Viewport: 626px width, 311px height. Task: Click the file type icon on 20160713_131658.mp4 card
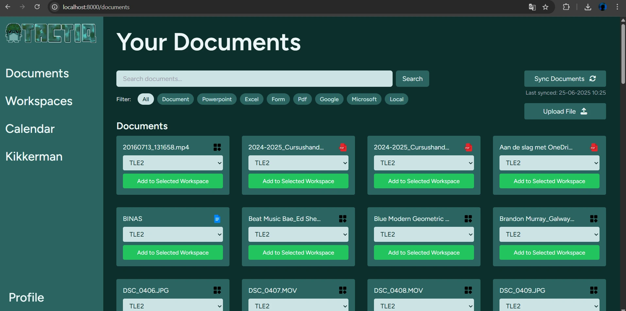click(x=217, y=148)
